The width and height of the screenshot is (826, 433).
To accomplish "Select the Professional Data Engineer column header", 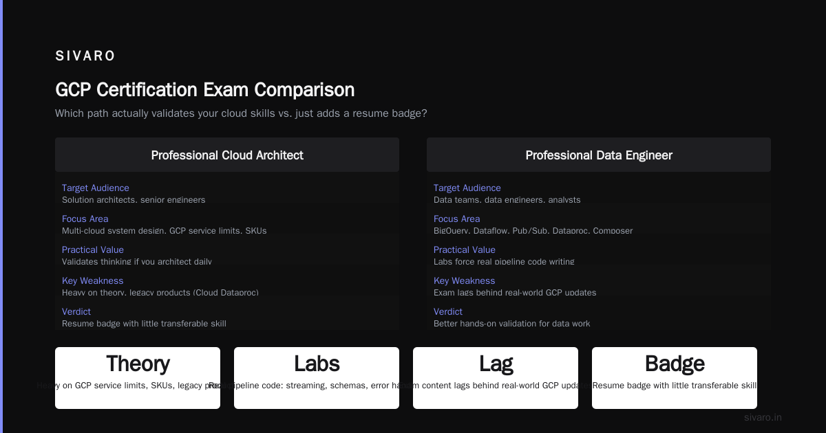I will point(599,155).
